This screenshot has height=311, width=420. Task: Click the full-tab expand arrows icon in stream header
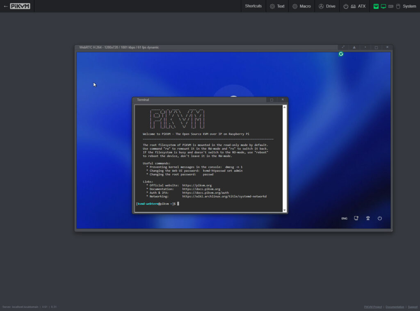coord(343,47)
